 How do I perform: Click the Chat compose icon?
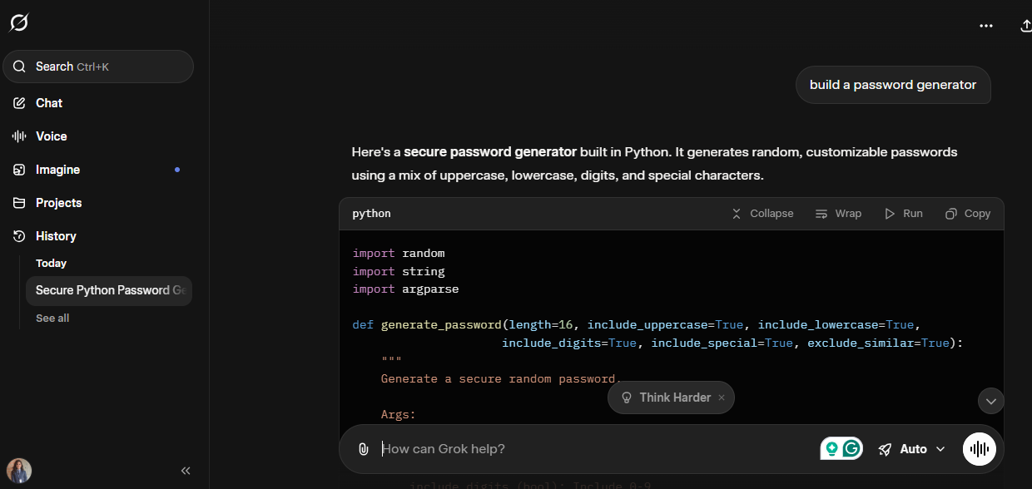point(19,103)
